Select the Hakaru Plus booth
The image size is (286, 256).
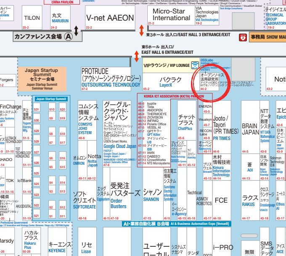click(32, 240)
